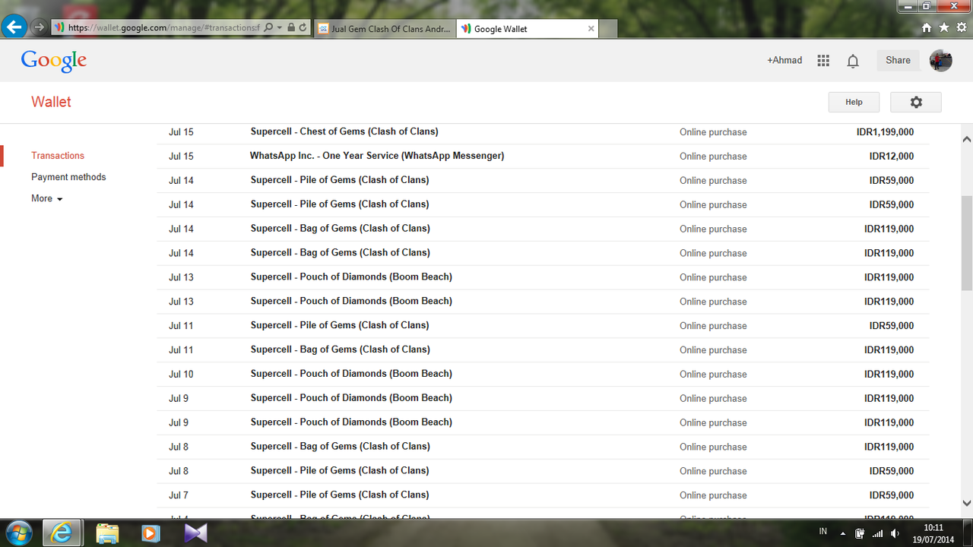Click the Help button
The image size is (973, 547).
tap(854, 102)
